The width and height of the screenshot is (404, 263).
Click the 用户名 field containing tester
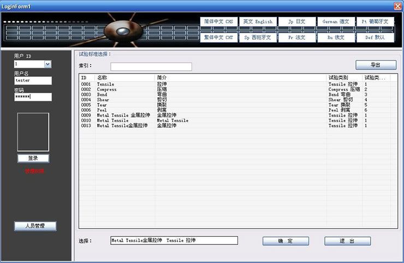[x=33, y=81]
